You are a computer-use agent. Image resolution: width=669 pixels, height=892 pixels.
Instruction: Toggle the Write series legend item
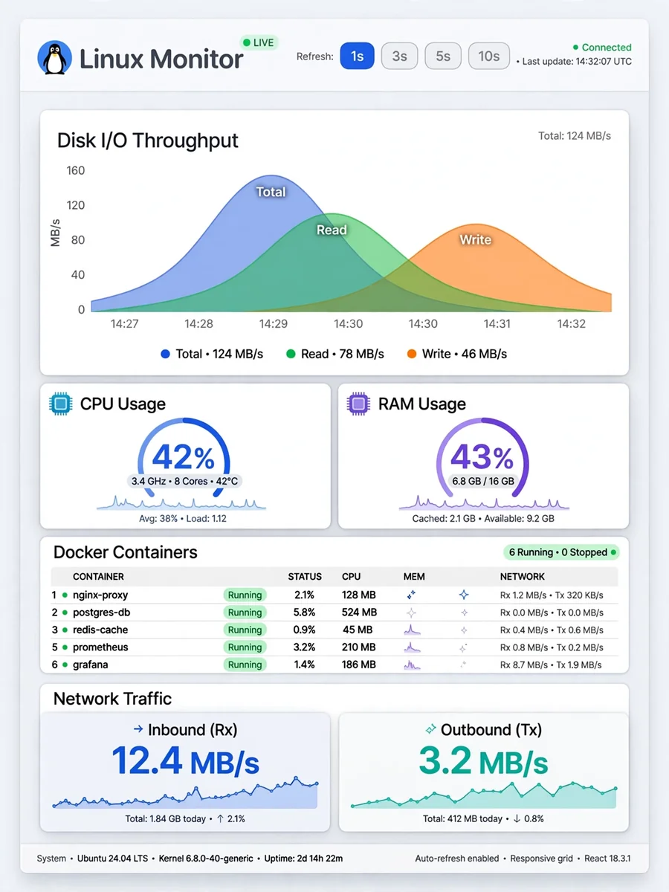[x=456, y=354]
